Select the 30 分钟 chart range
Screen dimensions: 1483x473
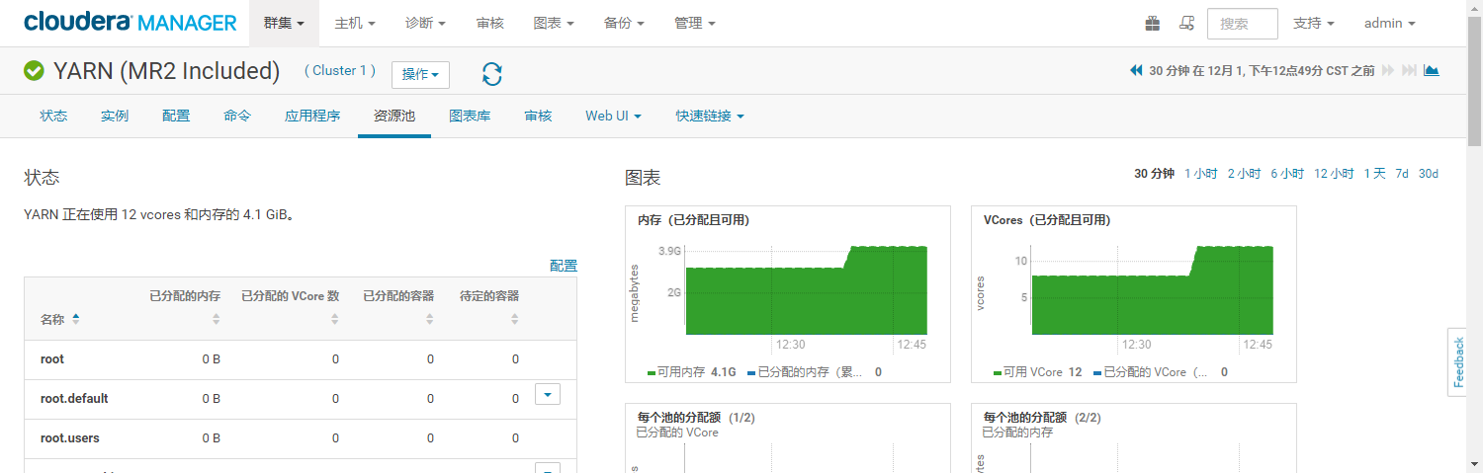coord(1154,174)
